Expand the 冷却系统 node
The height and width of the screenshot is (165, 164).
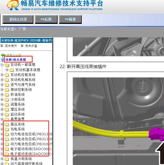point(2,100)
